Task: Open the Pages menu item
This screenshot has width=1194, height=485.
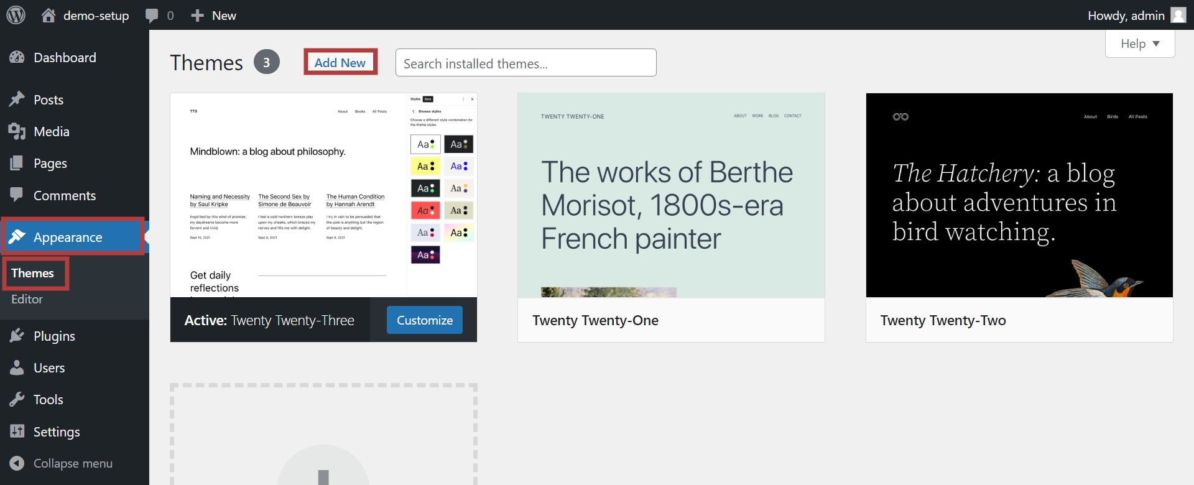Action: [x=50, y=163]
